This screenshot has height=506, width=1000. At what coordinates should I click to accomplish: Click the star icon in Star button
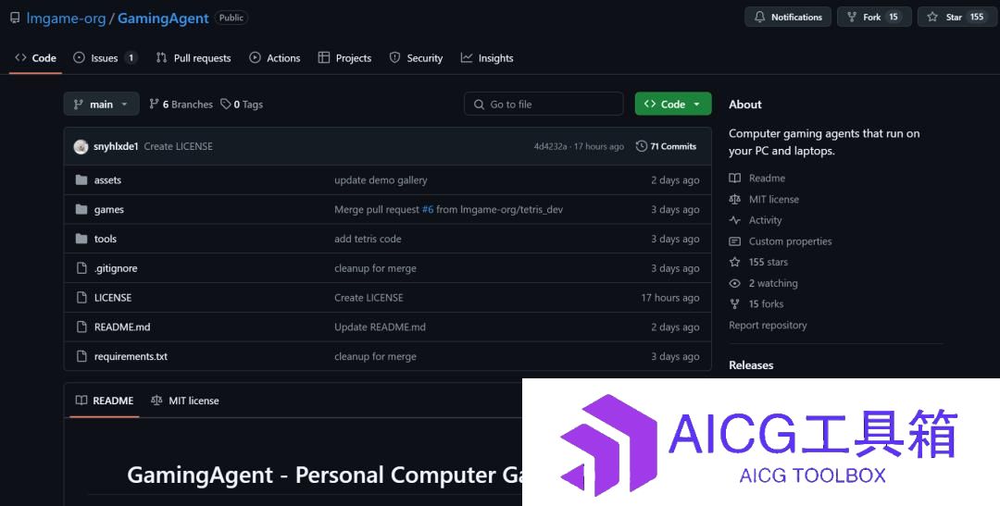pyautogui.click(x=932, y=18)
